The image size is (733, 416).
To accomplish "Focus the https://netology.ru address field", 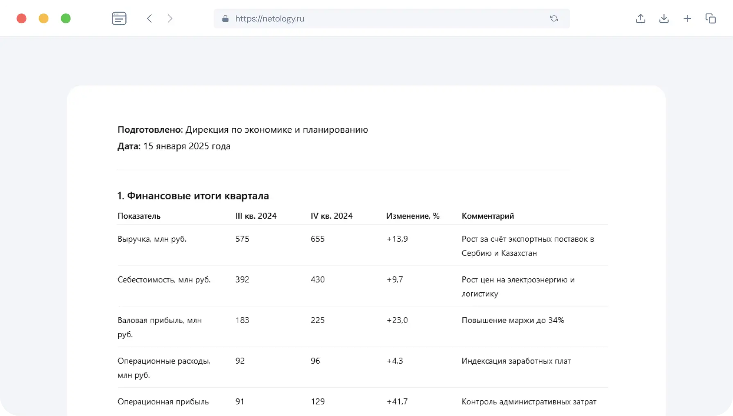I will point(369,19).
